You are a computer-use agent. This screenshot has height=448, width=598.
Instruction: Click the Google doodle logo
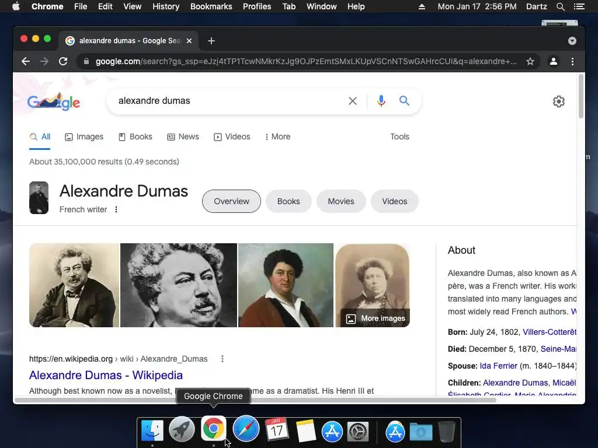[x=54, y=101]
